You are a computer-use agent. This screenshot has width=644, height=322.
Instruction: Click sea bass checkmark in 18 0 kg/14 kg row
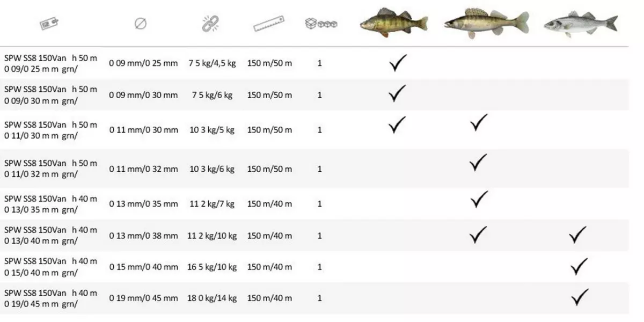[x=580, y=297]
